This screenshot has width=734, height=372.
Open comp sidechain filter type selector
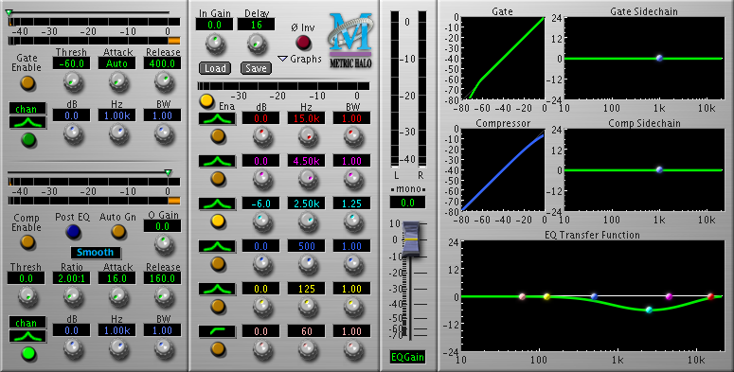27,336
